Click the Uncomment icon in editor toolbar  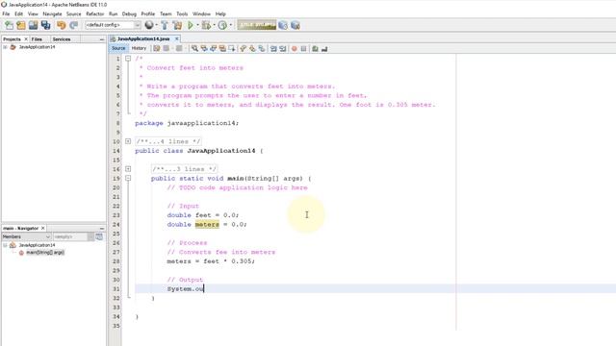pos(324,49)
